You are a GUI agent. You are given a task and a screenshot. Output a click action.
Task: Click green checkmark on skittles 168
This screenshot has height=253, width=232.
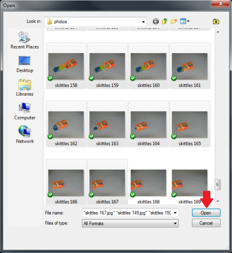coord(132,194)
